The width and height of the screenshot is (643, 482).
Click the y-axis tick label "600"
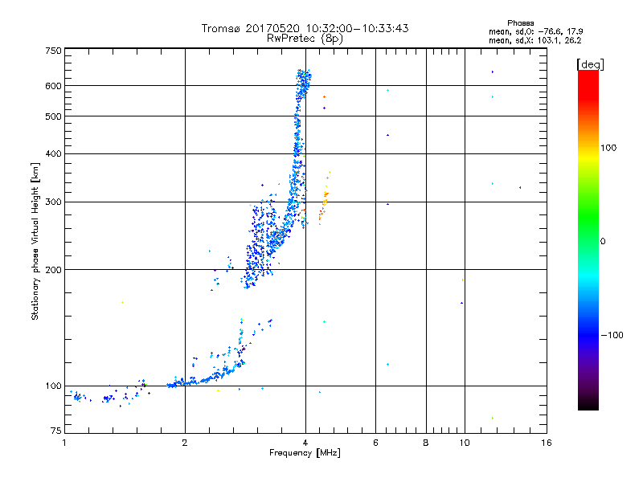click(x=53, y=86)
